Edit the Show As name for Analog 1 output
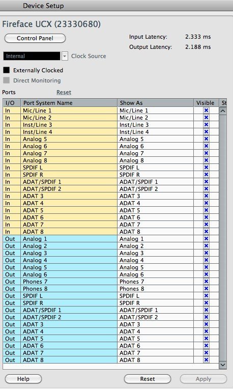 [155, 239]
